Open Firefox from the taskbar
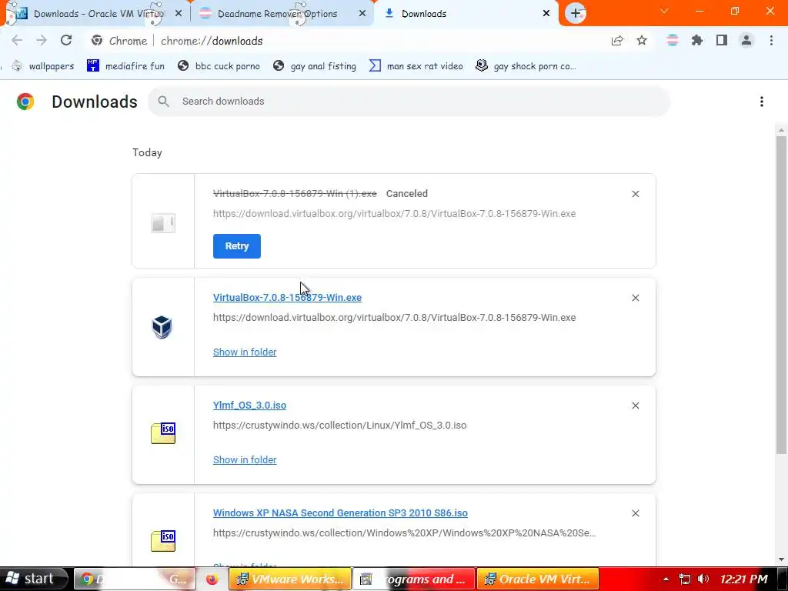 [x=212, y=579]
